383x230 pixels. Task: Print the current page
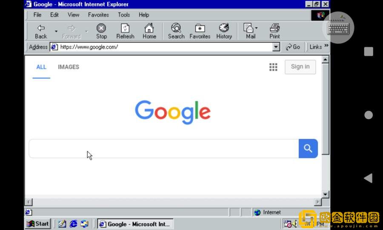tap(274, 31)
